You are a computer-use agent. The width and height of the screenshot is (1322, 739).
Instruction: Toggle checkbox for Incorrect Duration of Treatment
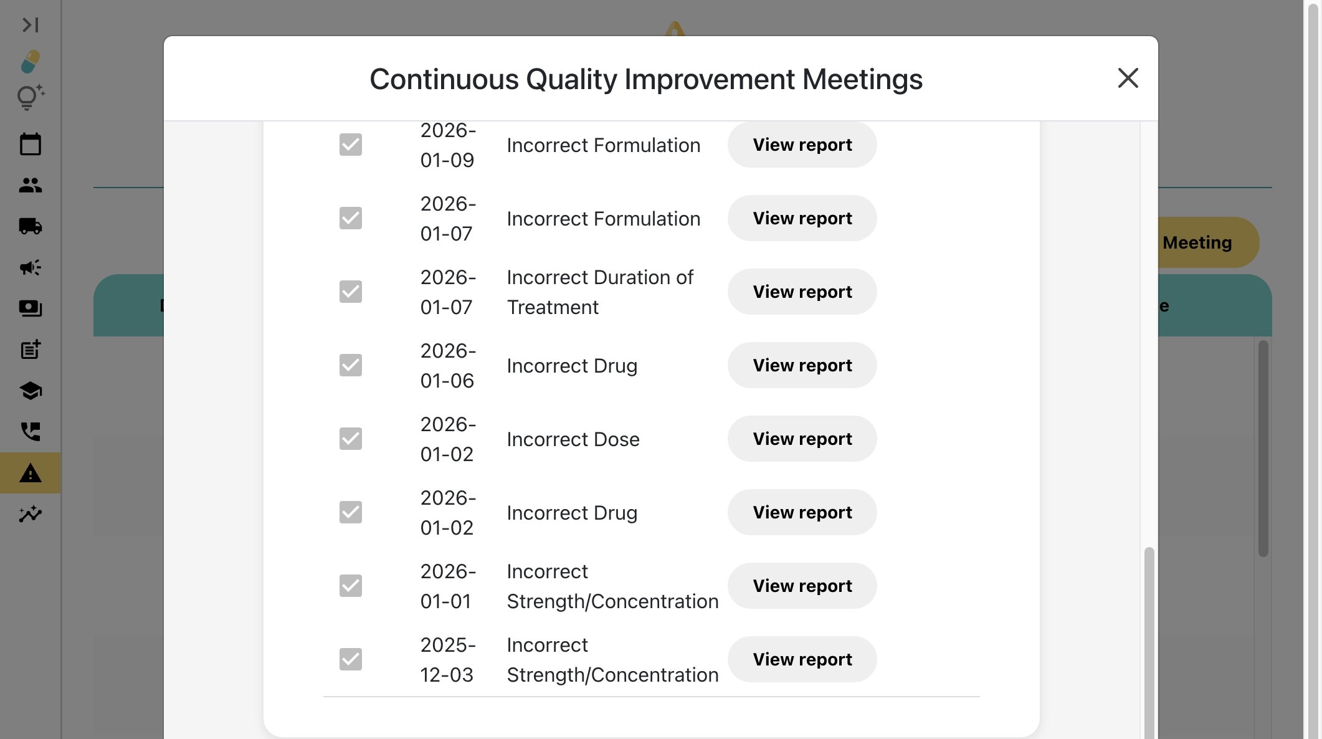point(350,292)
